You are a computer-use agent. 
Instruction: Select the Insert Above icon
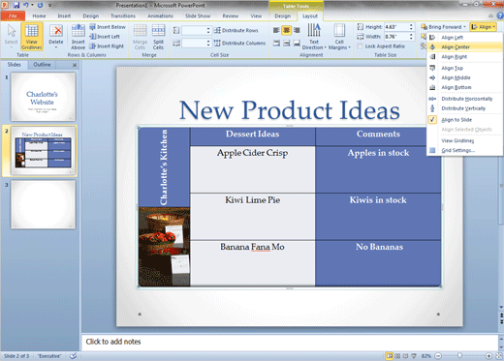pos(79,37)
